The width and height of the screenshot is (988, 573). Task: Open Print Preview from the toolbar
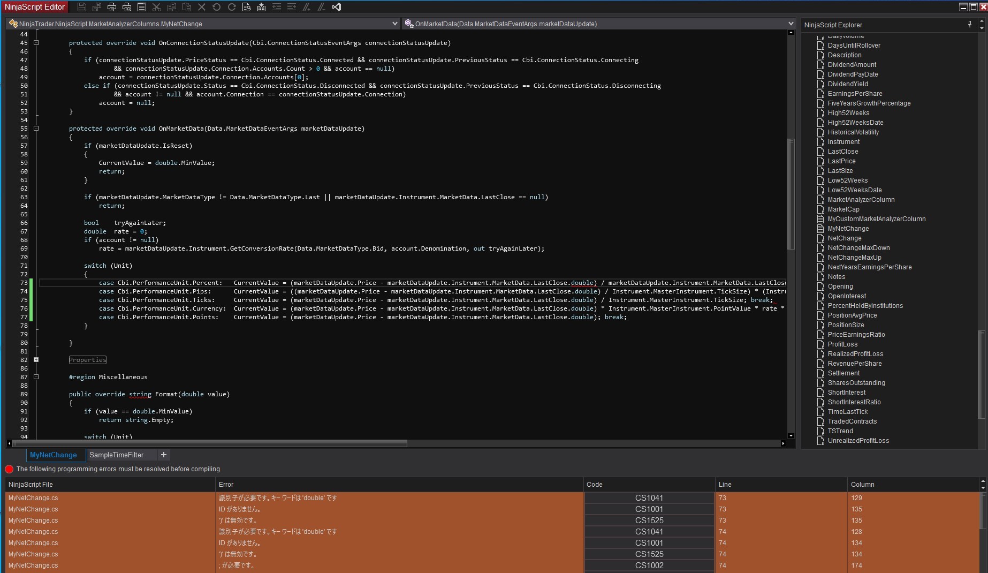point(127,7)
